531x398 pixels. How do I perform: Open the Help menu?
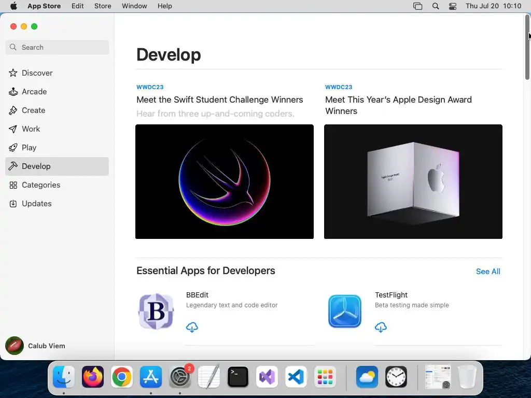[x=164, y=6]
